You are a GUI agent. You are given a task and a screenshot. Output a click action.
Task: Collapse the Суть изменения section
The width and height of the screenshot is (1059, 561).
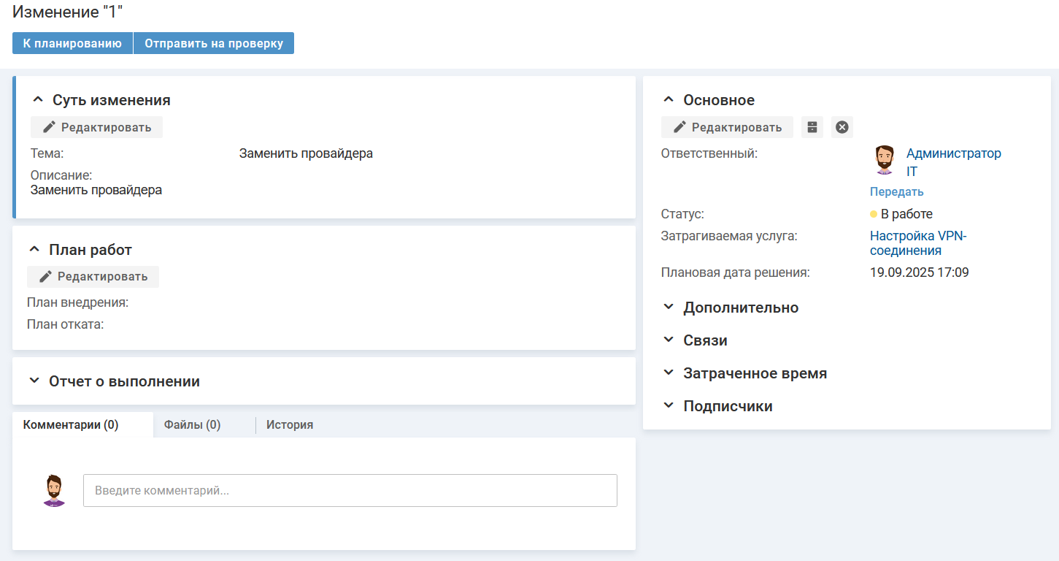38,100
